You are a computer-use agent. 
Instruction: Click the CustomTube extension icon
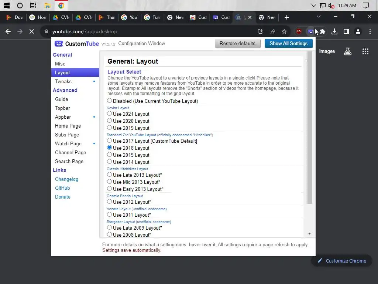click(311, 31)
